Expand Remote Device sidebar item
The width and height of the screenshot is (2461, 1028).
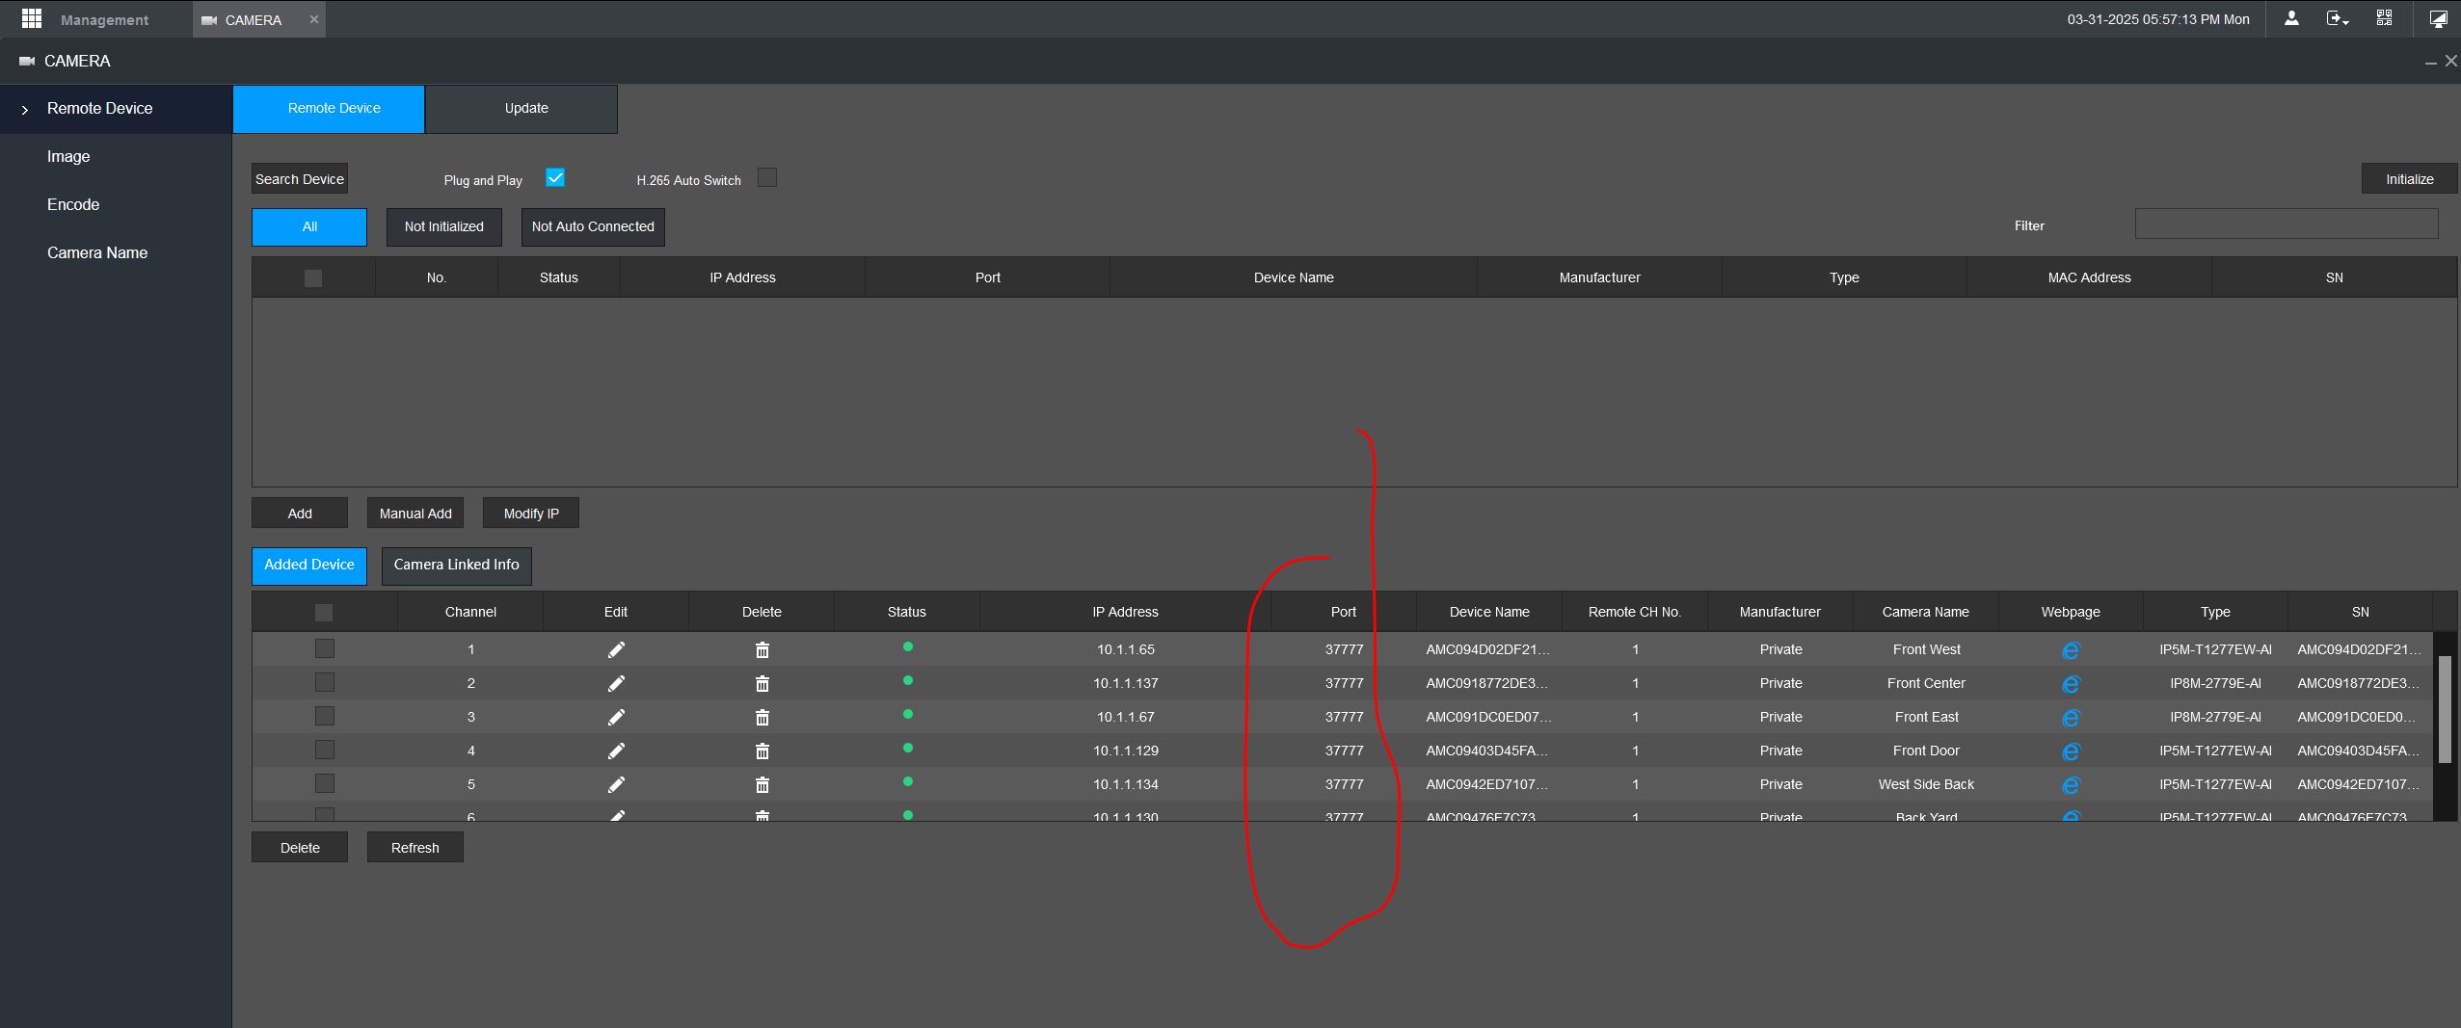coord(116,109)
